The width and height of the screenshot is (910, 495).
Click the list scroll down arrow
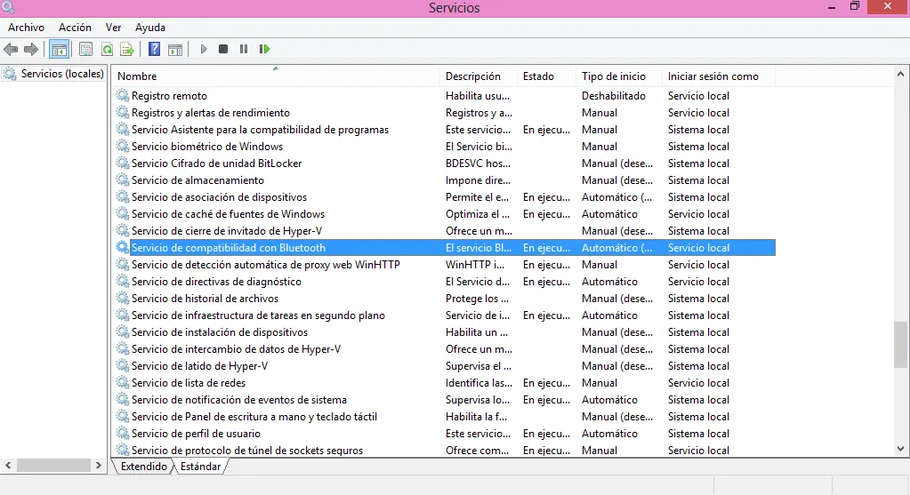coord(900,448)
